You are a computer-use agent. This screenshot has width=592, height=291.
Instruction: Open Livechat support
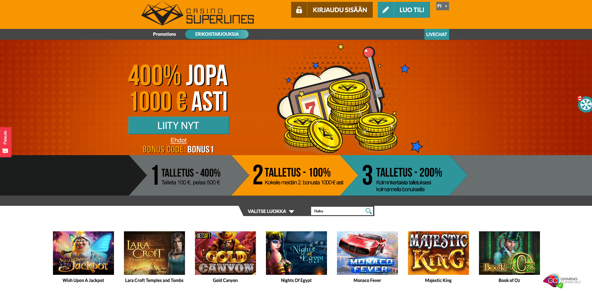437,35
